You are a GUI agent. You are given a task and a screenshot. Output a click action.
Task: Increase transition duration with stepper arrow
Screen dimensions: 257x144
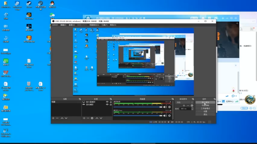click(192, 108)
